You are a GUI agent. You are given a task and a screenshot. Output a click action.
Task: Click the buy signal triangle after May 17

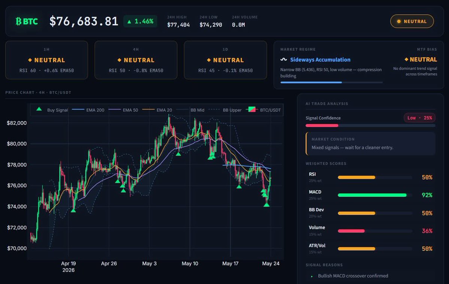click(239, 186)
